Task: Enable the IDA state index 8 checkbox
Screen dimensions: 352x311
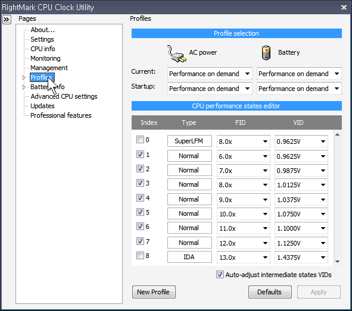Action: coord(140,256)
